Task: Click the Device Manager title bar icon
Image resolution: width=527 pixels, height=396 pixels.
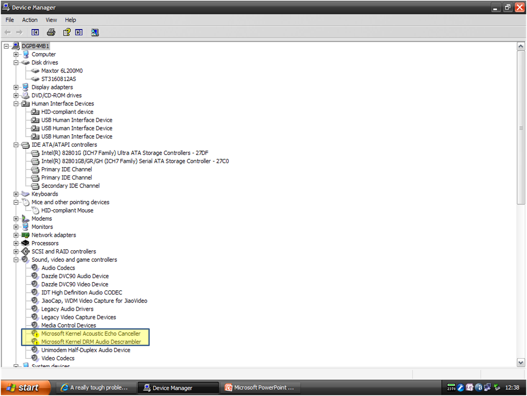Action: pos(6,7)
